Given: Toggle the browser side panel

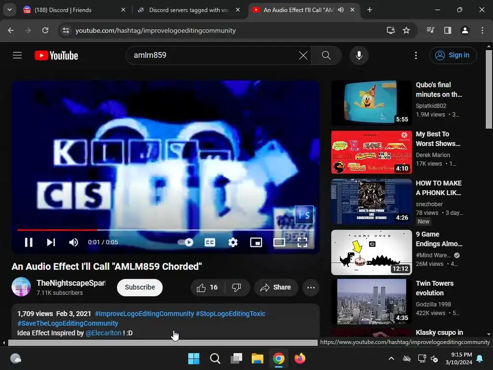Looking at the screenshot, I should pyautogui.click(x=447, y=30).
